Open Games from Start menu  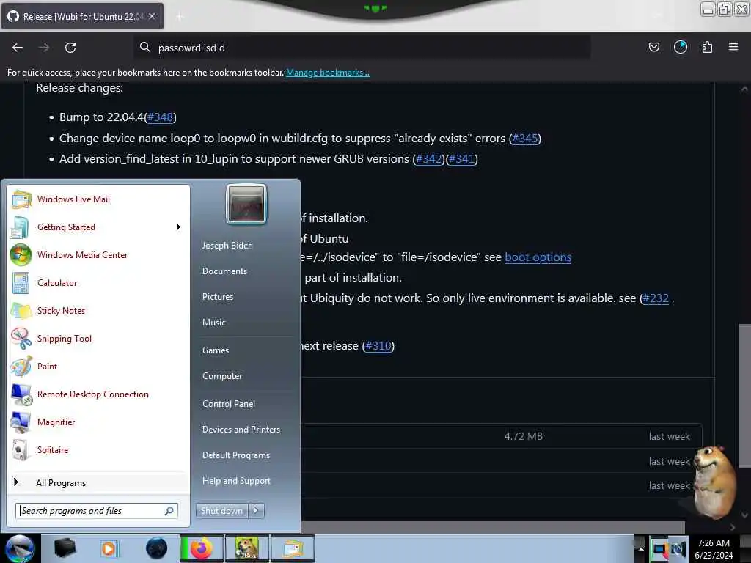point(216,350)
